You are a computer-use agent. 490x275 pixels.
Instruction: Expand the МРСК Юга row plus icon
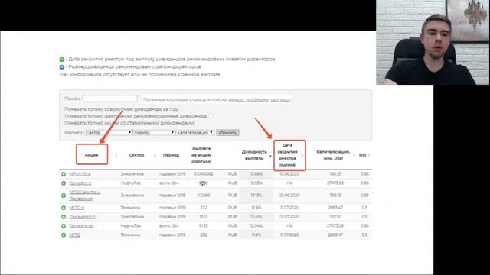[x=64, y=174]
